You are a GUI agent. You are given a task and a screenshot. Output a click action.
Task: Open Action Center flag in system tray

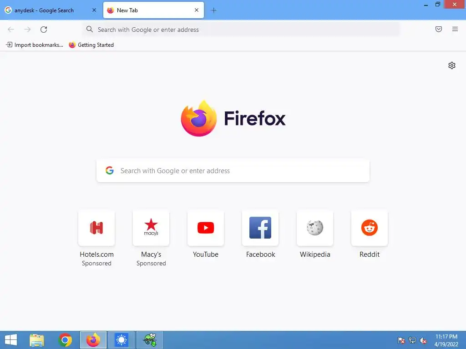[x=401, y=340]
